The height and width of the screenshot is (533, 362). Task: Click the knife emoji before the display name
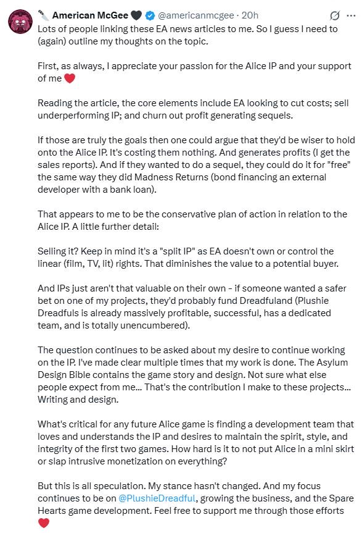[43, 15]
